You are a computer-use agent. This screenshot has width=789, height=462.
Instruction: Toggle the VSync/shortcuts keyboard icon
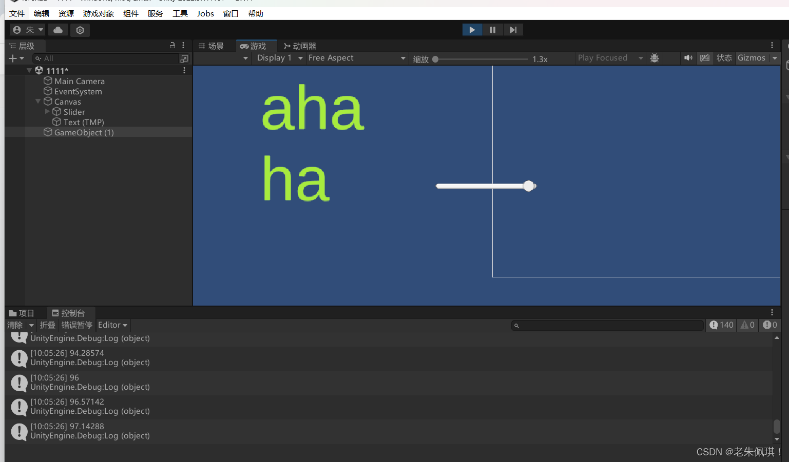tap(705, 58)
